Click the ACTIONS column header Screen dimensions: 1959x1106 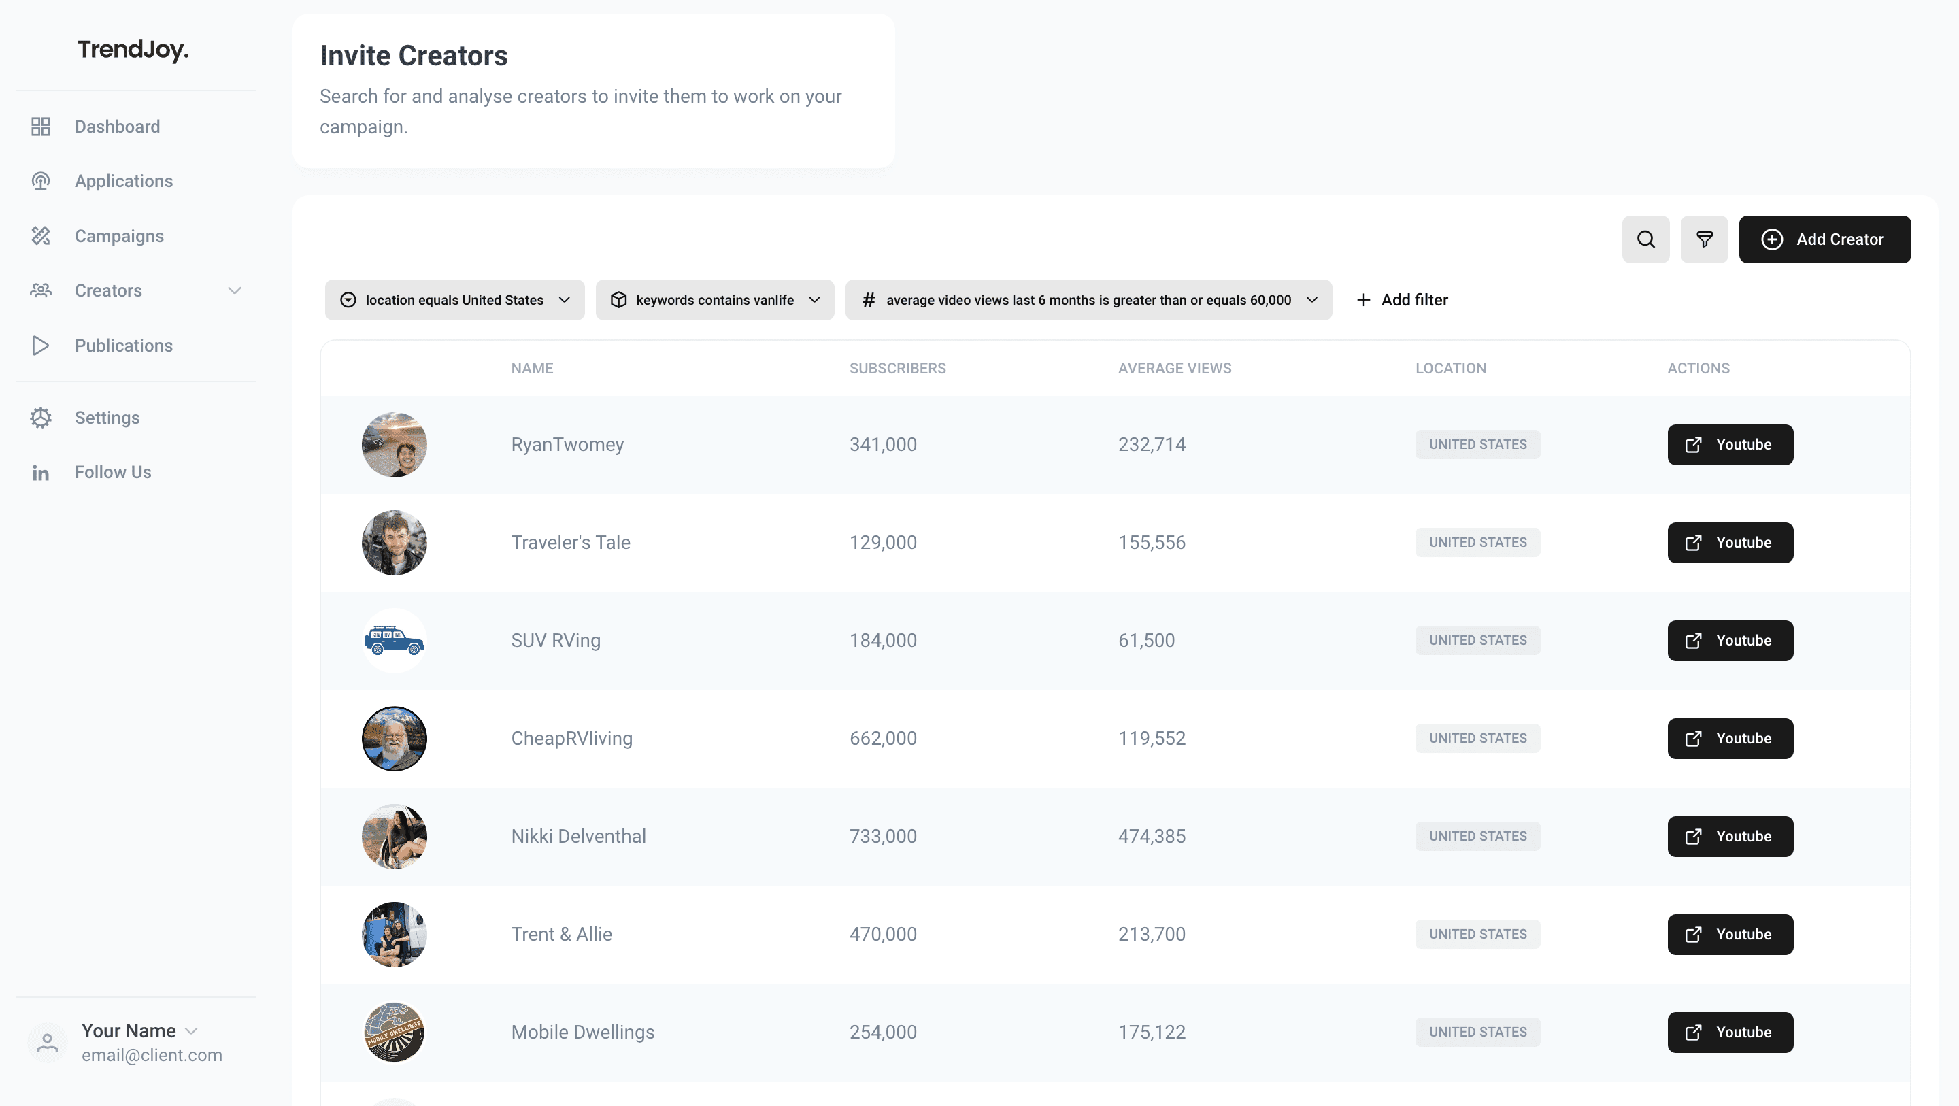coord(1698,368)
